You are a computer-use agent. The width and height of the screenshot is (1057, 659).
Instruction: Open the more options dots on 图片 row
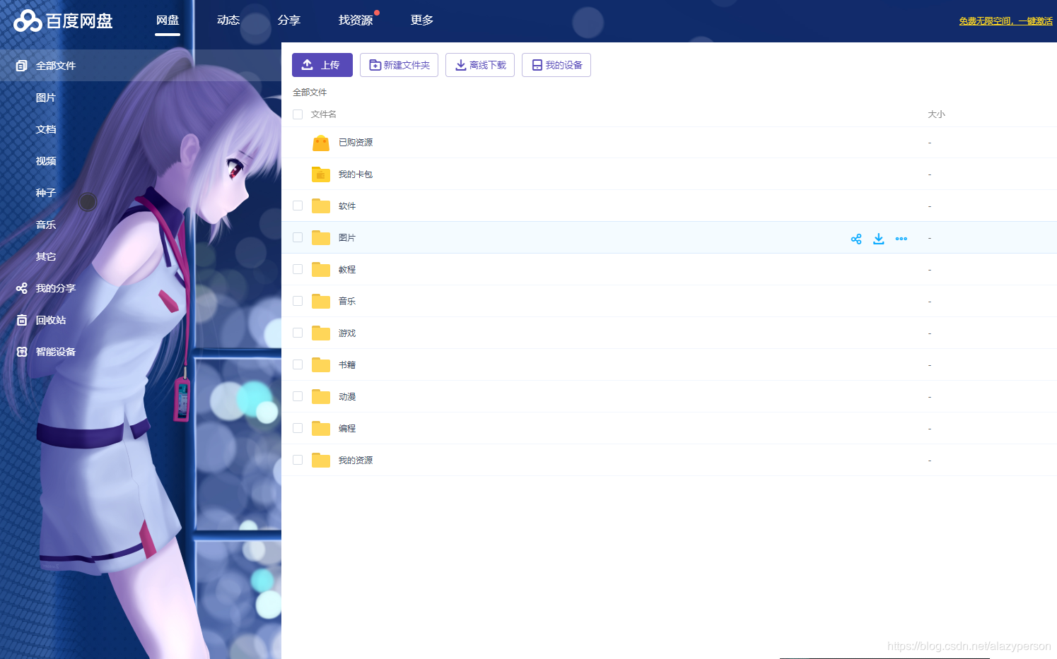[901, 239]
